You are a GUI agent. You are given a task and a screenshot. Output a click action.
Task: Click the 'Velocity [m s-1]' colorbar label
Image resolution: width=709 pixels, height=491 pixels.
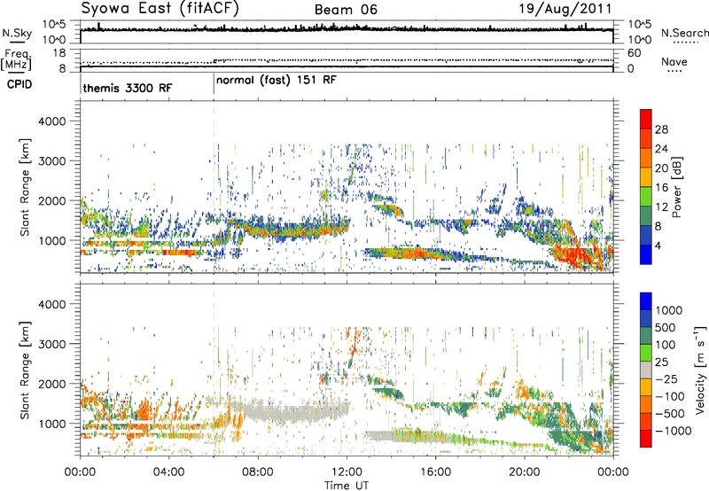(x=700, y=370)
